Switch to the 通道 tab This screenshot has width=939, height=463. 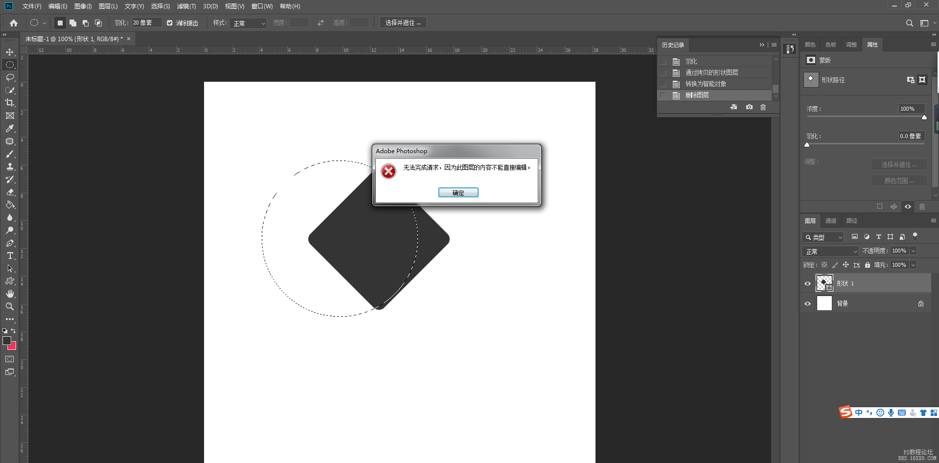pyautogui.click(x=831, y=221)
